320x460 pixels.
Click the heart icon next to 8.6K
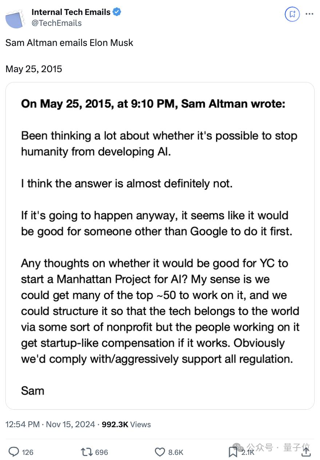click(x=160, y=452)
